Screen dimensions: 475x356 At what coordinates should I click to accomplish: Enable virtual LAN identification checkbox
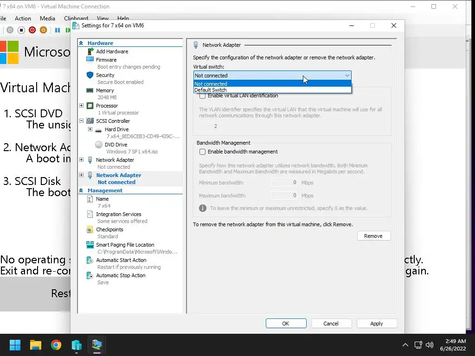pyautogui.click(x=202, y=95)
